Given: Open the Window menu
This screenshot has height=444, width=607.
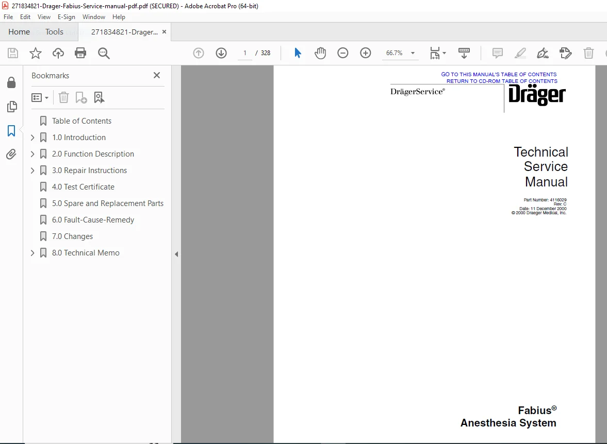Looking at the screenshot, I should 94,17.
